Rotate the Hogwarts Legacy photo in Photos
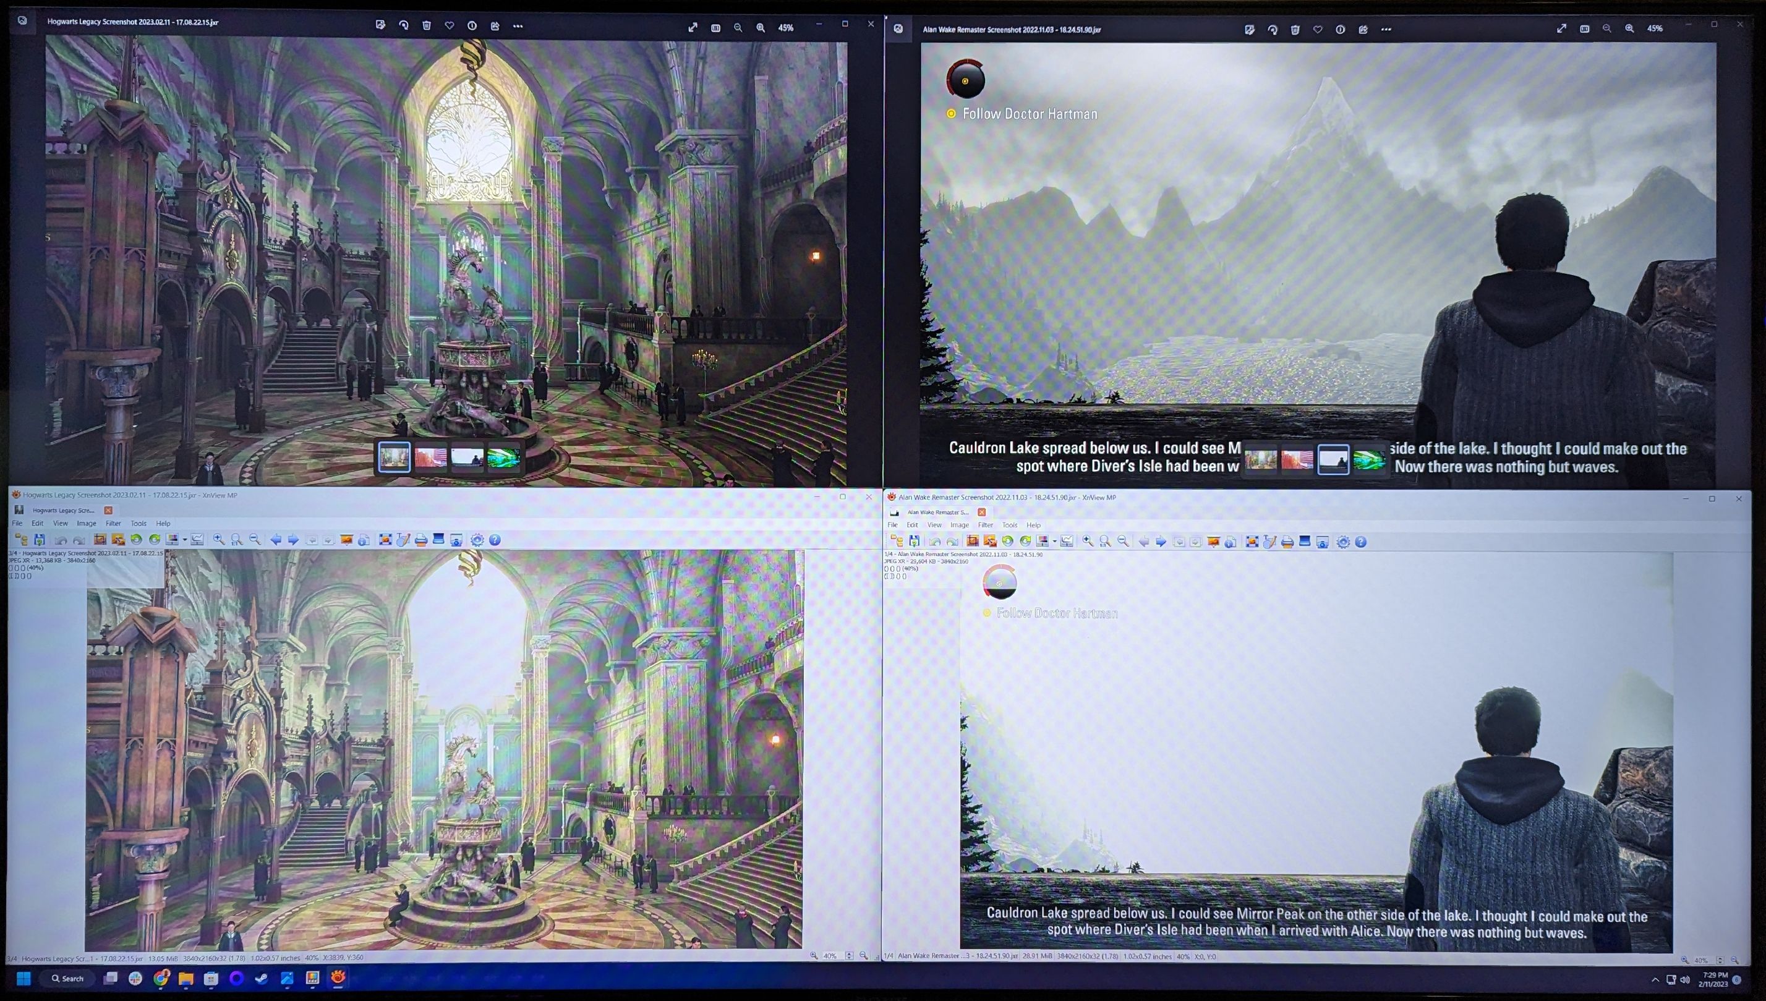 pyautogui.click(x=404, y=25)
